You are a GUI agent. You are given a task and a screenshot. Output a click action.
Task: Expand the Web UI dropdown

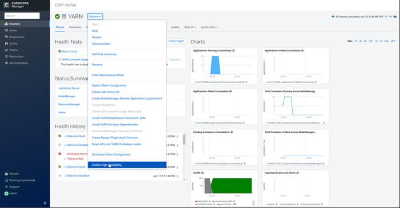pyautogui.click(x=190, y=27)
